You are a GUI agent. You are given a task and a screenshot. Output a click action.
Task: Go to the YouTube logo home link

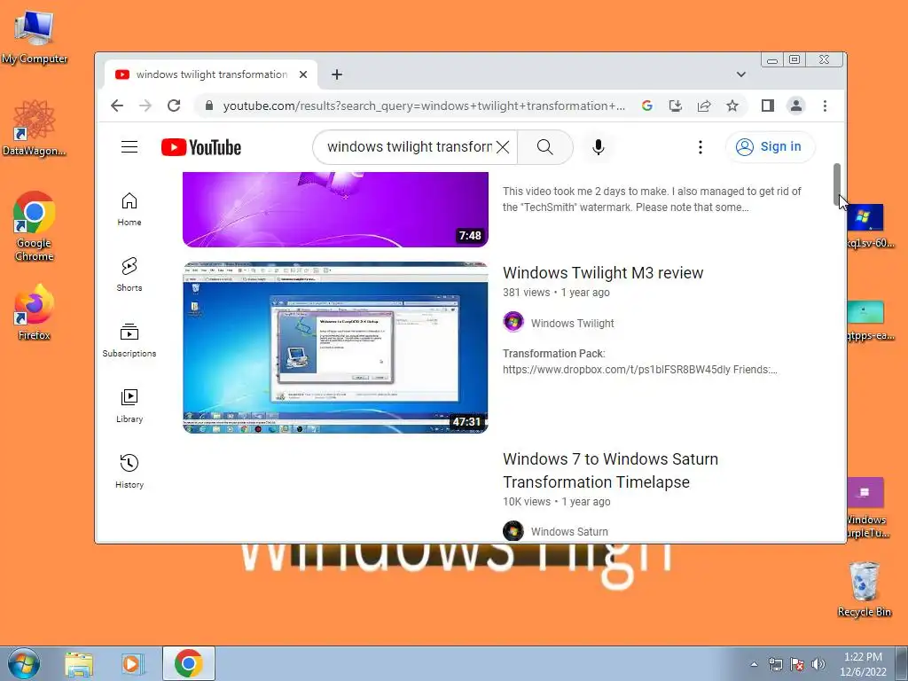point(201,147)
